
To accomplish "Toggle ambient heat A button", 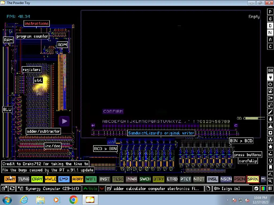I will (270, 40).
